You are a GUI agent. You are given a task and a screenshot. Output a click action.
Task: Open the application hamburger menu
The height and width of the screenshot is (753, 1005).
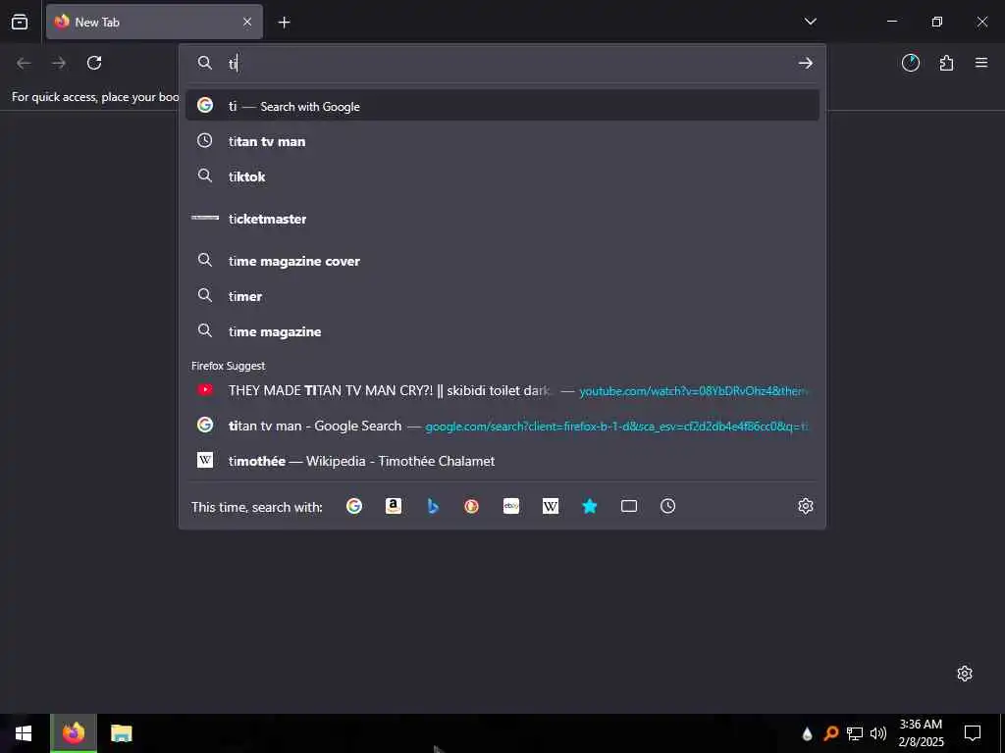[981, 63]
